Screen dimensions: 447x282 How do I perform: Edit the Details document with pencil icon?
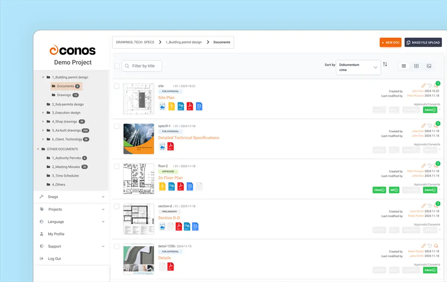click(424, 246)
